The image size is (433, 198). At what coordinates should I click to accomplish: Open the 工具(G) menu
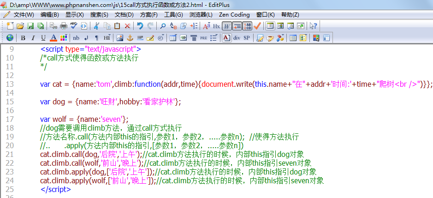(x=173, y=15)
